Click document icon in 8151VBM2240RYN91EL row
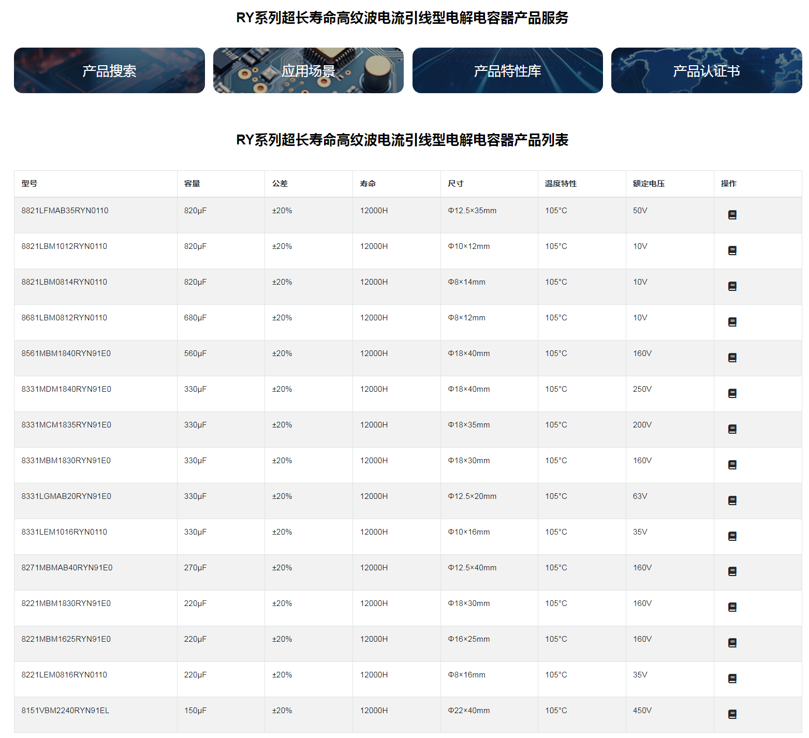 click(x=732, y=714)
